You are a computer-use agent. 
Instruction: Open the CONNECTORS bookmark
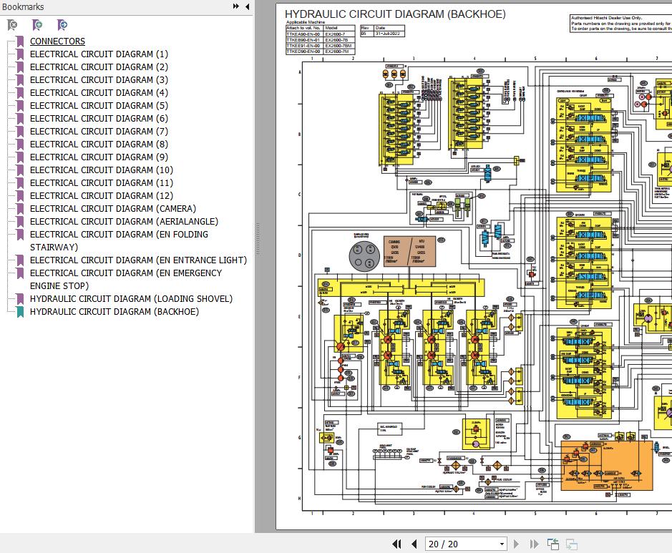click(57, 41)
